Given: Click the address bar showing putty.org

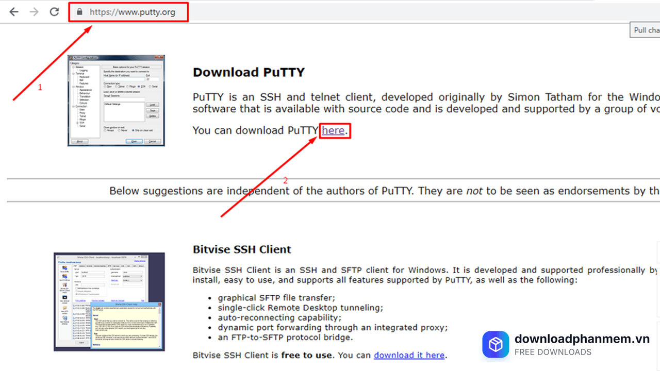Looking at the screenshot, I should [132, 12].
